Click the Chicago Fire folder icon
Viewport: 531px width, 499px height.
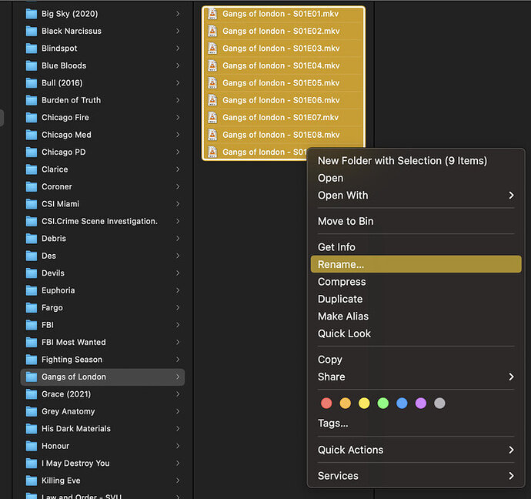(x=32, y=118)
